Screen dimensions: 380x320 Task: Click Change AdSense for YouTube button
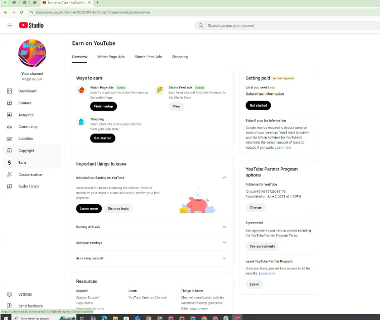(256, 207)
